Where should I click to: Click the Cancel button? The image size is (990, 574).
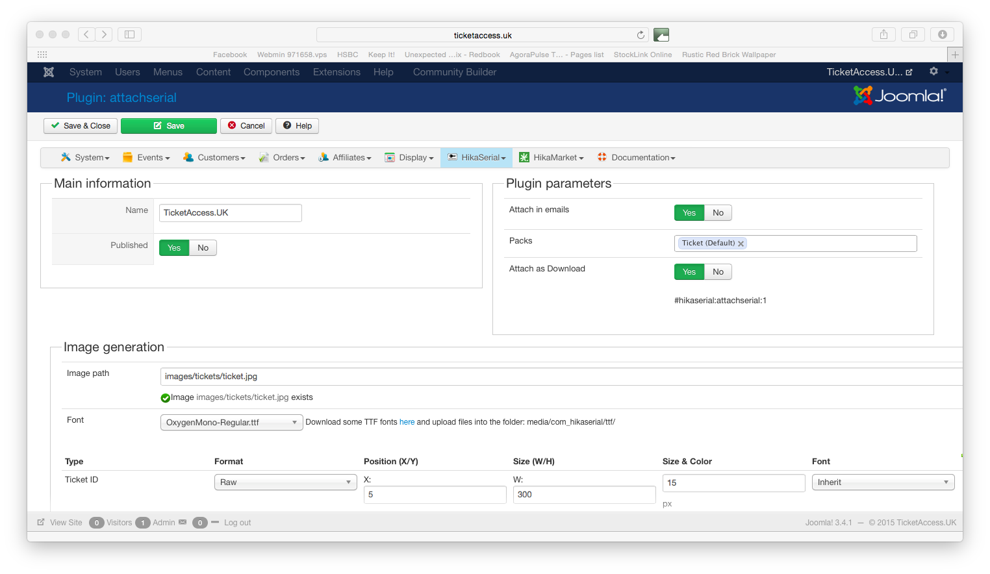pyautogui.click(x=246, y=126)
